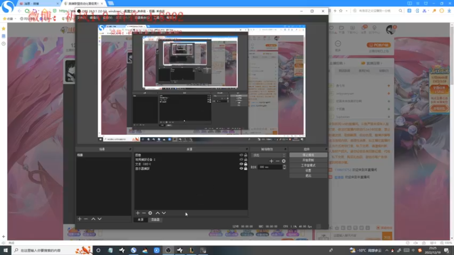Expand dropdown arrow beside scissors icon
Viewport: 454px width, 255px height.
click(429, 11)
